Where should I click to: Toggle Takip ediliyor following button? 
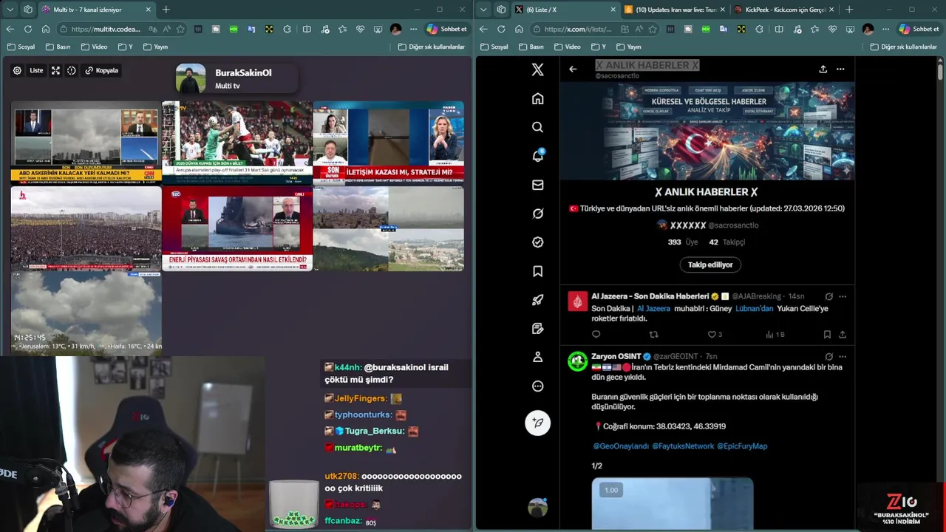coord(710,265)
